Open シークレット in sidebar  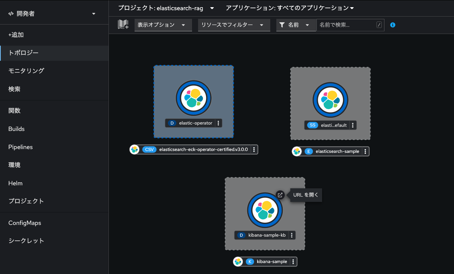click(54, 241)
